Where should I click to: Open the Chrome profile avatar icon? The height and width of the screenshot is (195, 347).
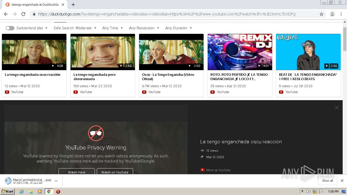click(332, 14)
